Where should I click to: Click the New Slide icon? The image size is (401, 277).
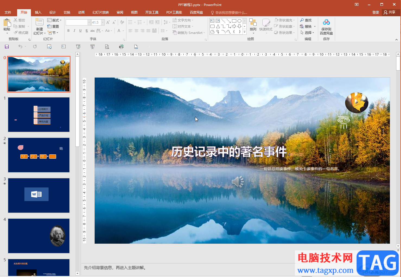39,22
